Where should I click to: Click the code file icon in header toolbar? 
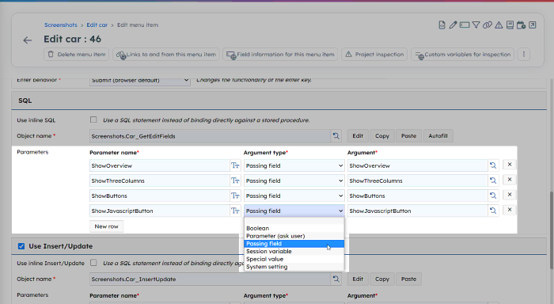442,25
